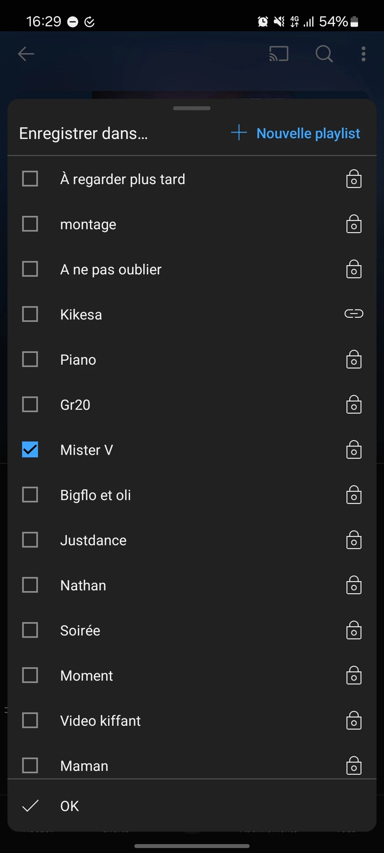Viewport: 384px width, 853px height.
Task: Tap the lock icon beside Piano
Action: (x=354, y=359)
